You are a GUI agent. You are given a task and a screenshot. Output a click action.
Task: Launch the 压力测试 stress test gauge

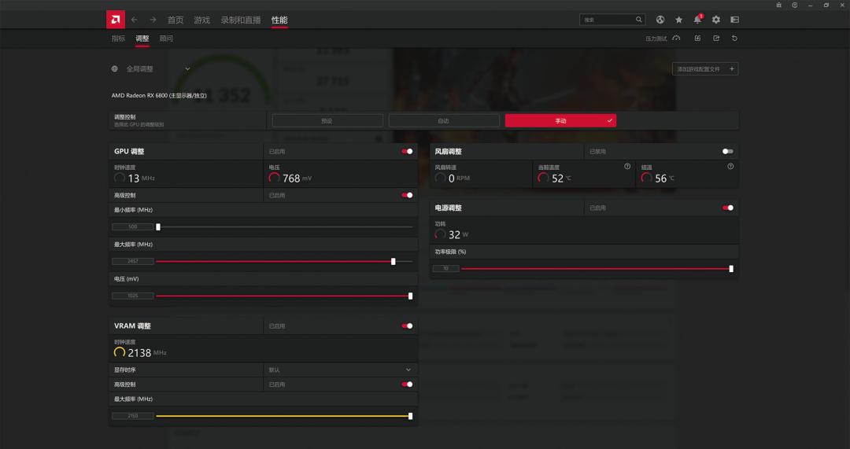(x=676, y=38)
